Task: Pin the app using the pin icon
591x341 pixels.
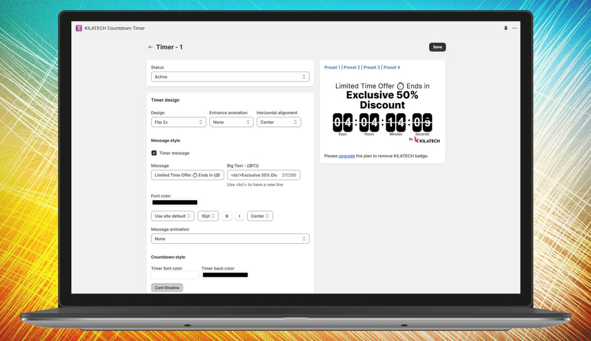Action: tap(506, 28)
